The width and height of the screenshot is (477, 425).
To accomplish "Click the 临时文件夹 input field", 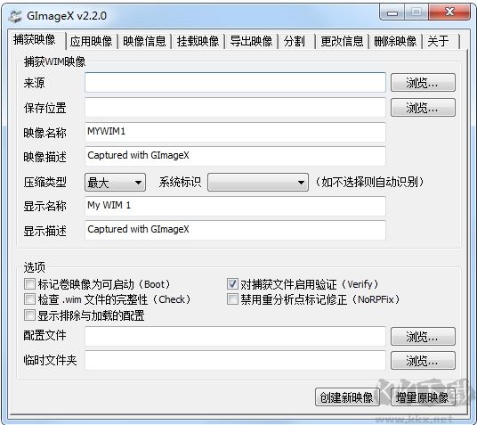I will click(x=235, y=361).
